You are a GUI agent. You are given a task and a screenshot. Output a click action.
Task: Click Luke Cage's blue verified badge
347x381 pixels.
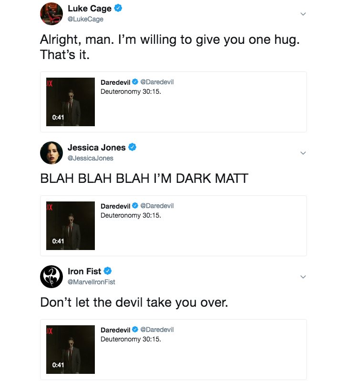118,9
